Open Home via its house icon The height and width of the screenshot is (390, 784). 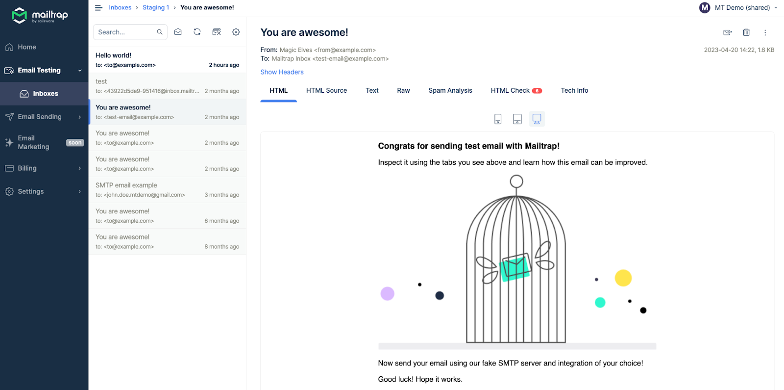click(9, 47)
